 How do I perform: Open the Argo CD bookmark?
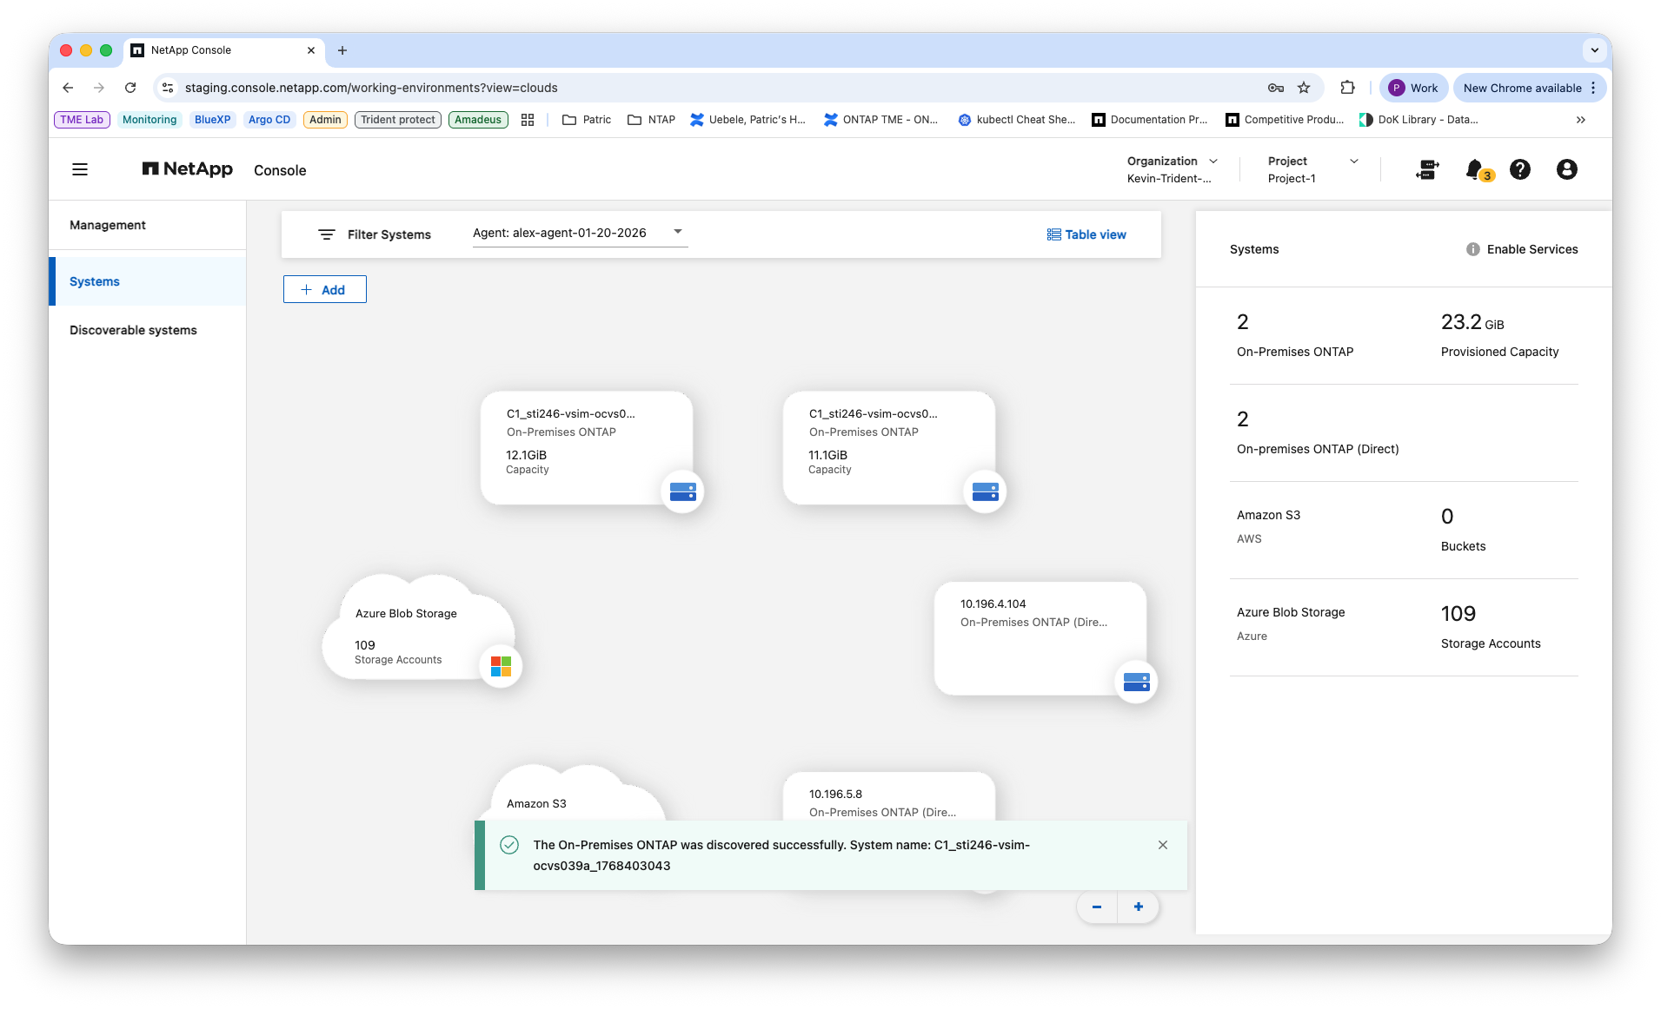(x=269, y=120)
